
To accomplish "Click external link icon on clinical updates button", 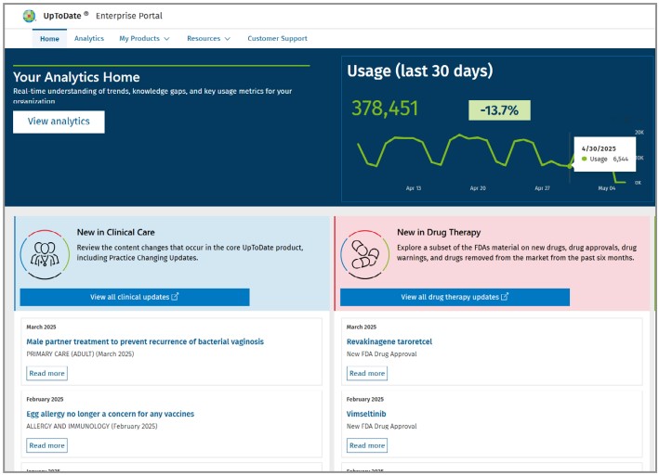I will click(x=176, y=297).
